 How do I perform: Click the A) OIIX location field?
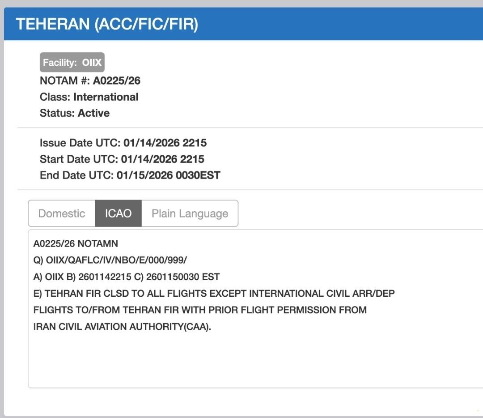[x=48, y=277]
